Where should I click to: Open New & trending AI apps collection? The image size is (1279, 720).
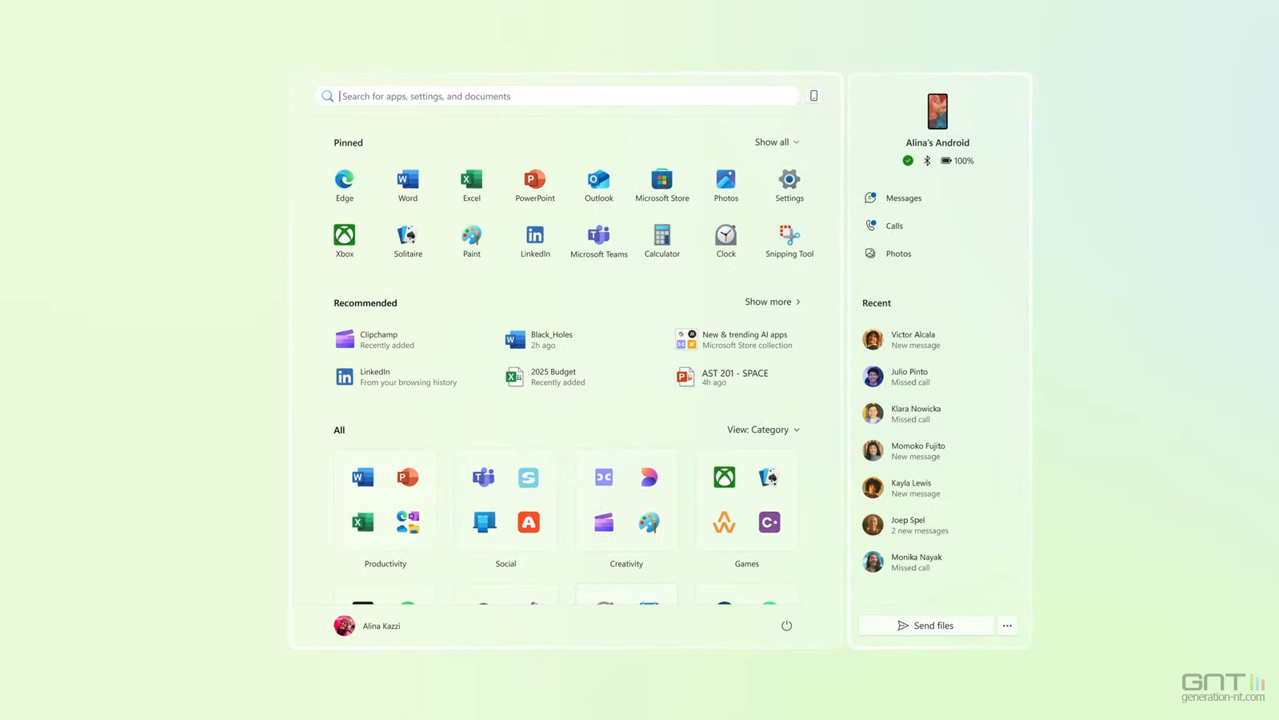tap(734, 339)
